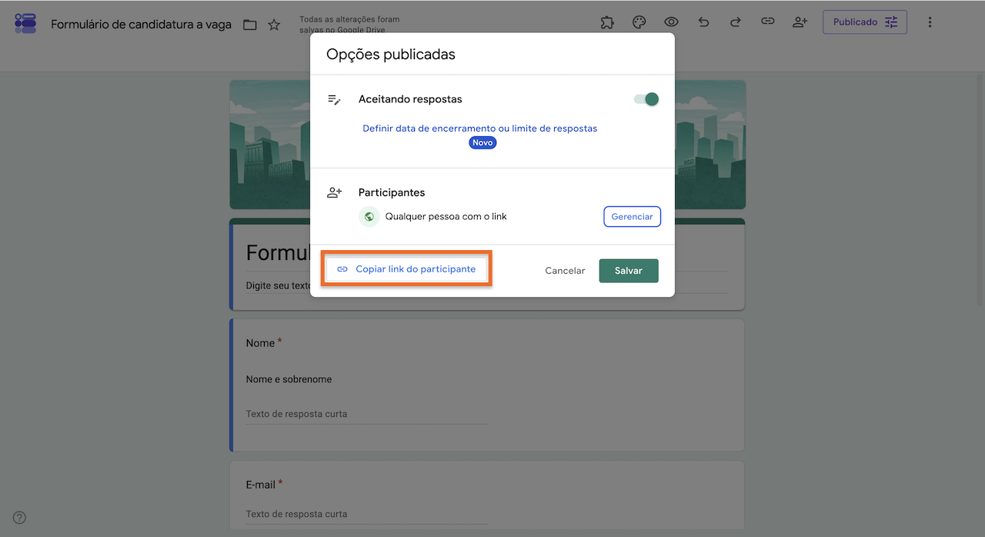Click the globe icon beside Qualquer pessoa
This screenshot has height=537, width=985.
click(x=369, y=217)
